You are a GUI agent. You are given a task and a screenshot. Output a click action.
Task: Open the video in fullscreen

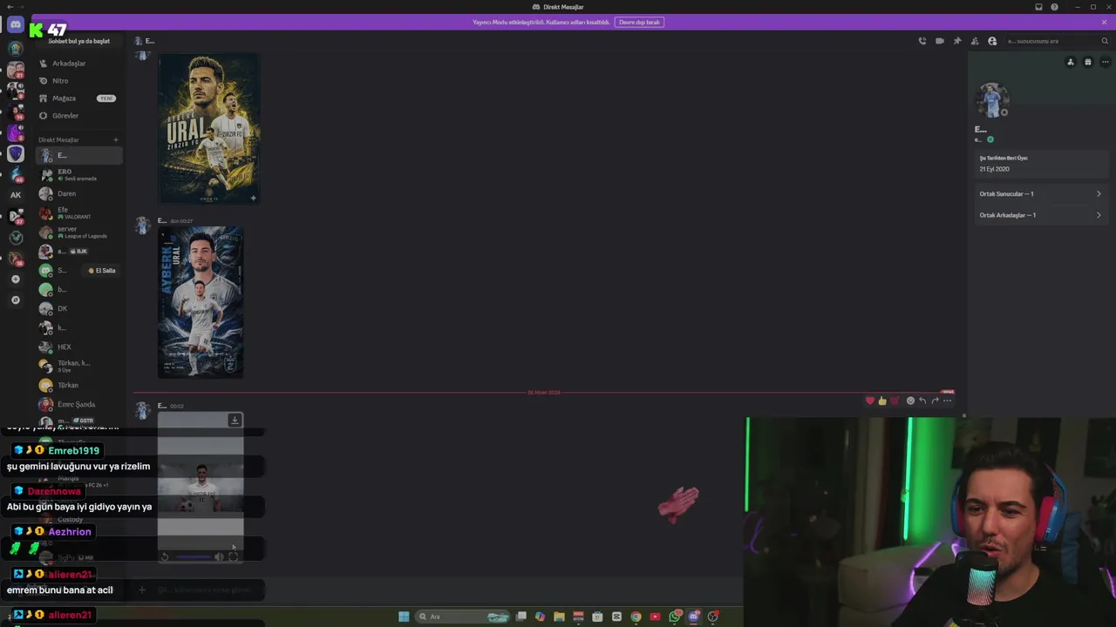(233, 556)
